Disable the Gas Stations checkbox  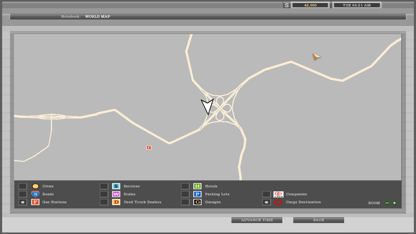(23, 202)
